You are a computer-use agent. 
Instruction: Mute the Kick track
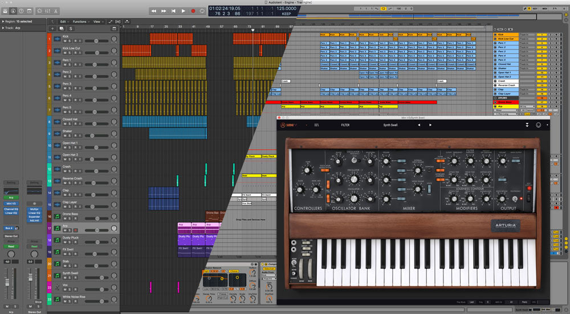coord(65,41)
